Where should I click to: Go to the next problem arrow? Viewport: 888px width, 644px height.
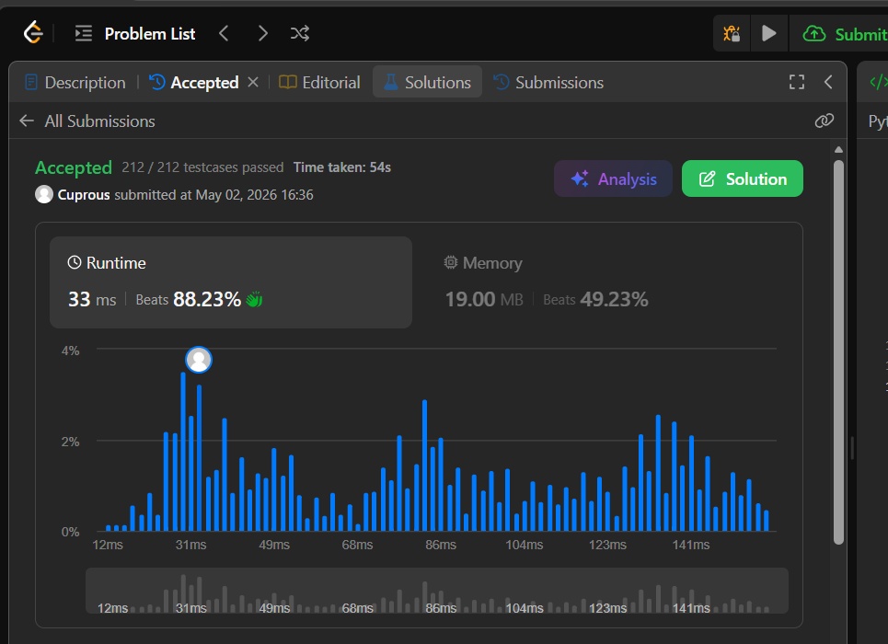262,33
